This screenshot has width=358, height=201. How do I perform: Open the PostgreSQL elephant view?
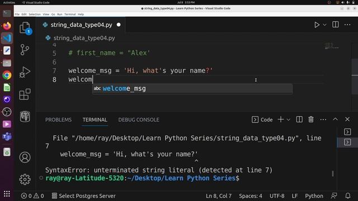(25, 117)
